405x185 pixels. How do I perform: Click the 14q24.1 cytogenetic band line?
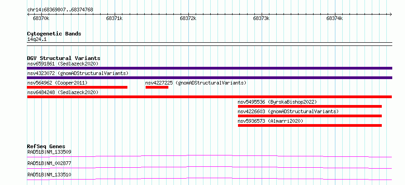(209, 44)
